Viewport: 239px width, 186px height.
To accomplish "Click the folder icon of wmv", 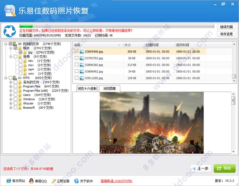I will pos(25,74).
